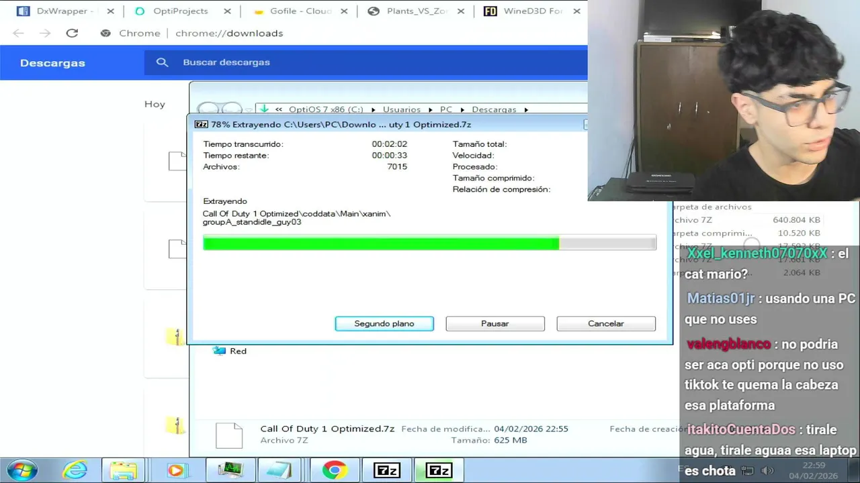
Task: Click the 2.064 KB file size entry
Action: coord(802,272)
